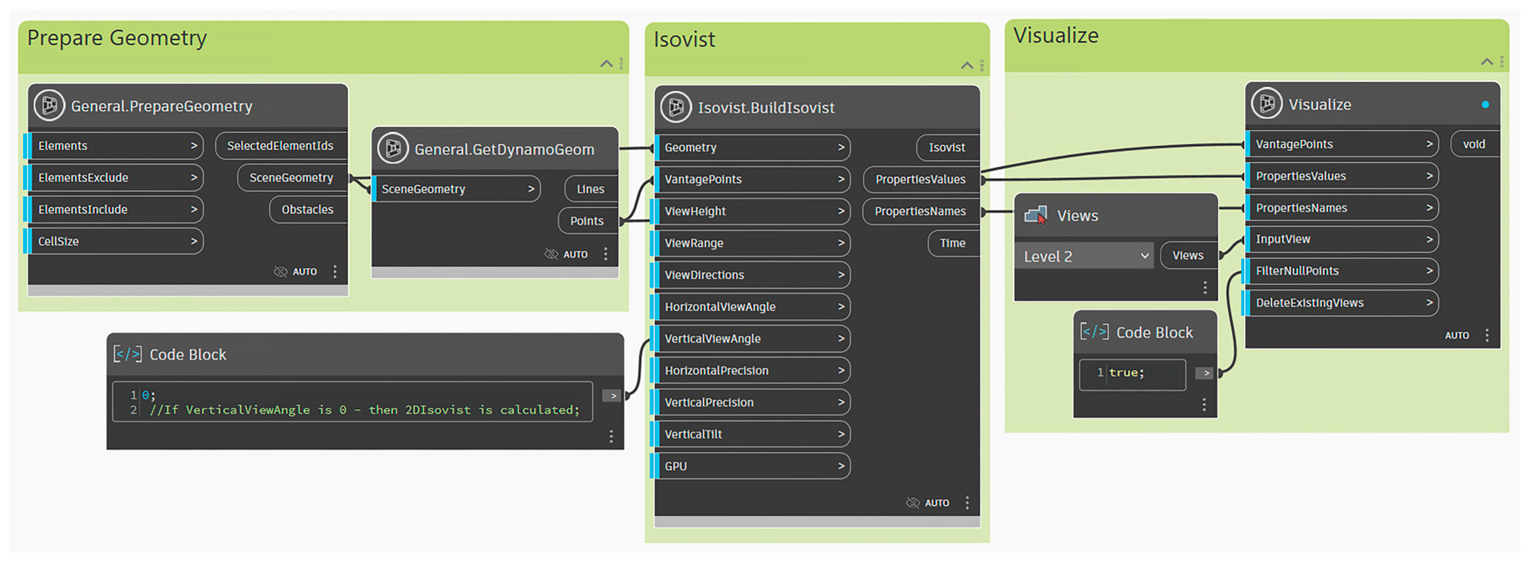Toggle preview eye icon on the General.PrepareGeometry node
Image resolution: width=1528 pixels, height=564 pixels.
click(x=281, y=271)
